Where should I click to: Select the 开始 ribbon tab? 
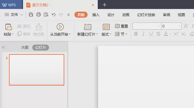tap(81, 15)
